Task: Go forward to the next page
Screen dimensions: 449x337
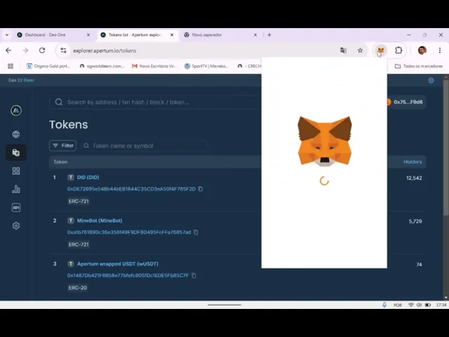Action: tap(25, 51)
